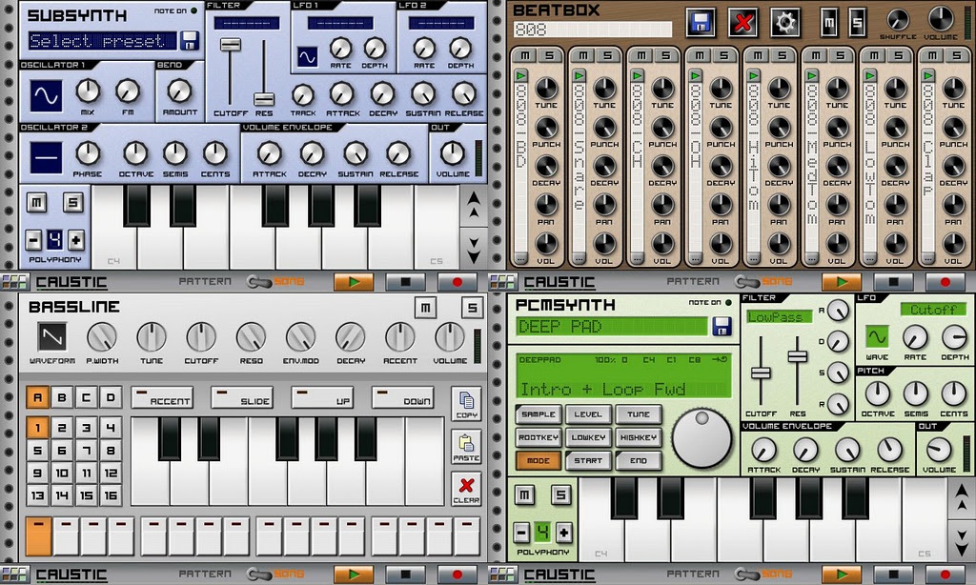Mute the PCMSynth machine

(525, 495)
